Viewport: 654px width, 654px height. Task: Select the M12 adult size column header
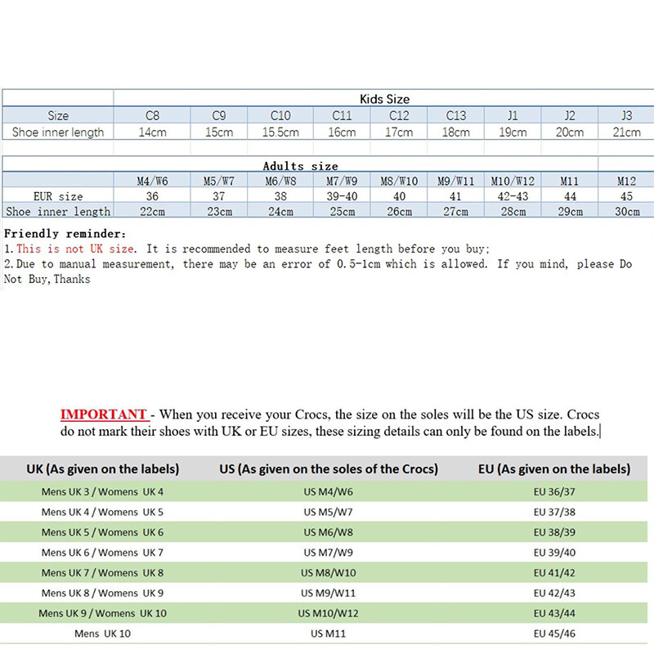(x=626, y=181)
